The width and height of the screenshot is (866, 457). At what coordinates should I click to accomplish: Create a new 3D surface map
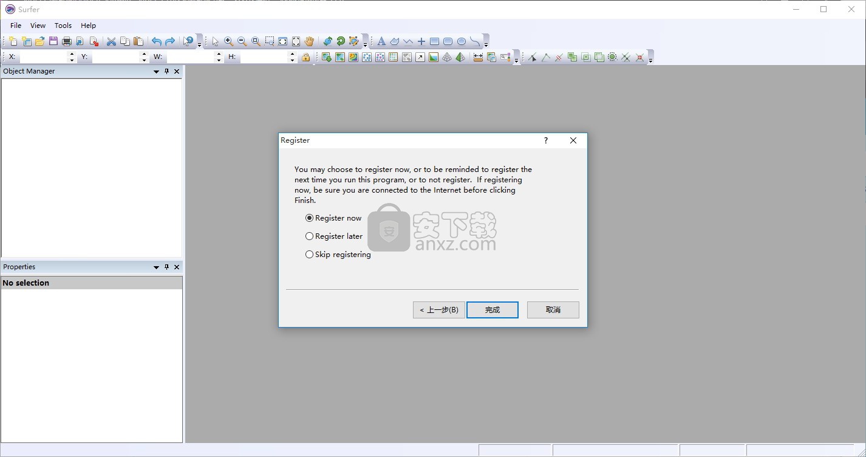[x=460, y=57]
